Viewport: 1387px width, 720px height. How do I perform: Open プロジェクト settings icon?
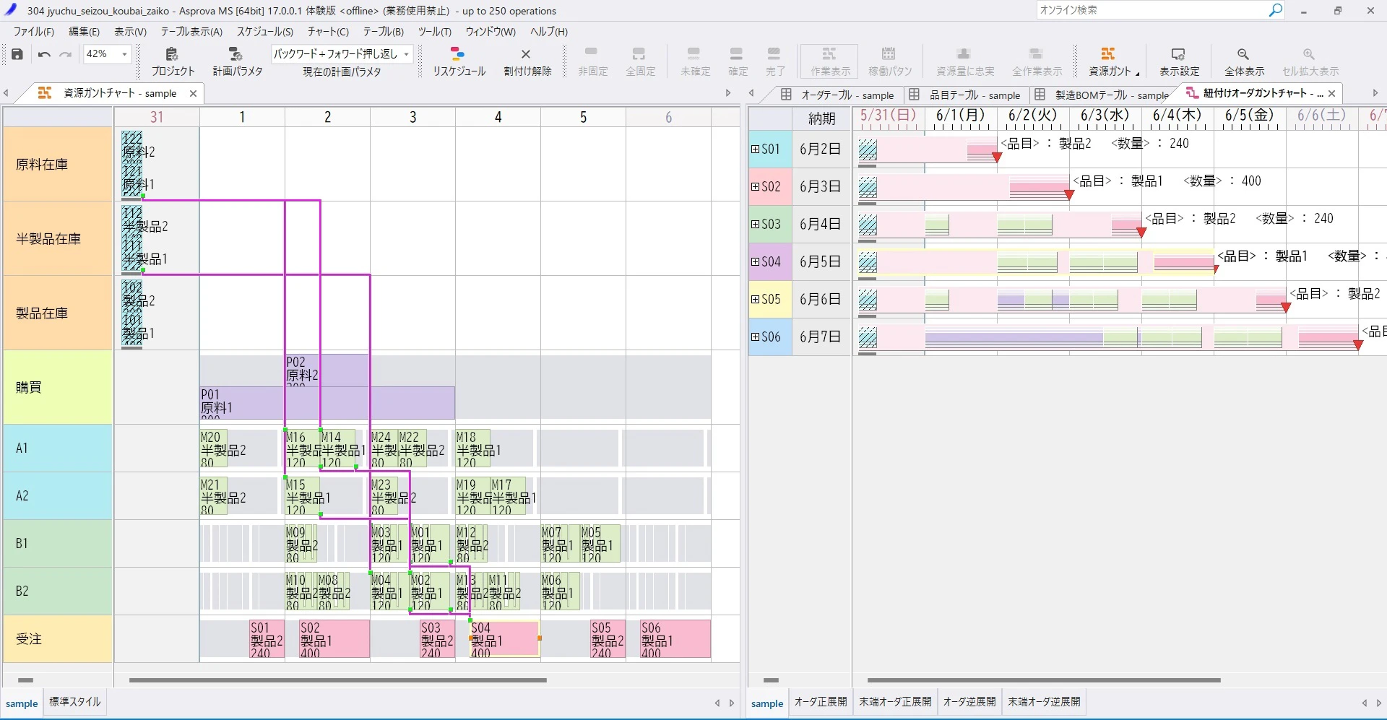pos(172,60)
